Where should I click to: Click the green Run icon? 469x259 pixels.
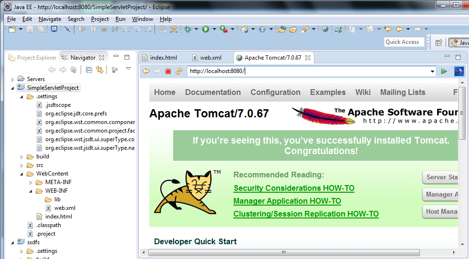coord(206,29)
